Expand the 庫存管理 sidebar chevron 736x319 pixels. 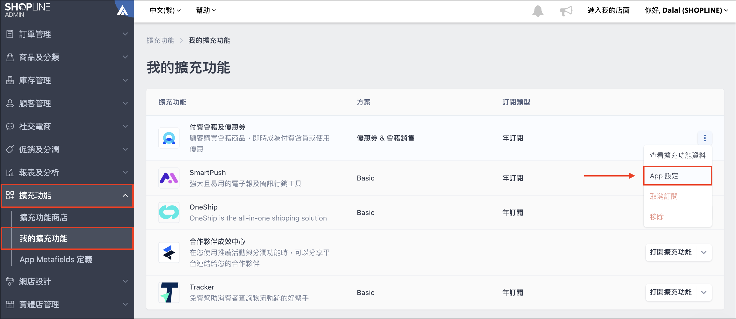click(125, 80)
